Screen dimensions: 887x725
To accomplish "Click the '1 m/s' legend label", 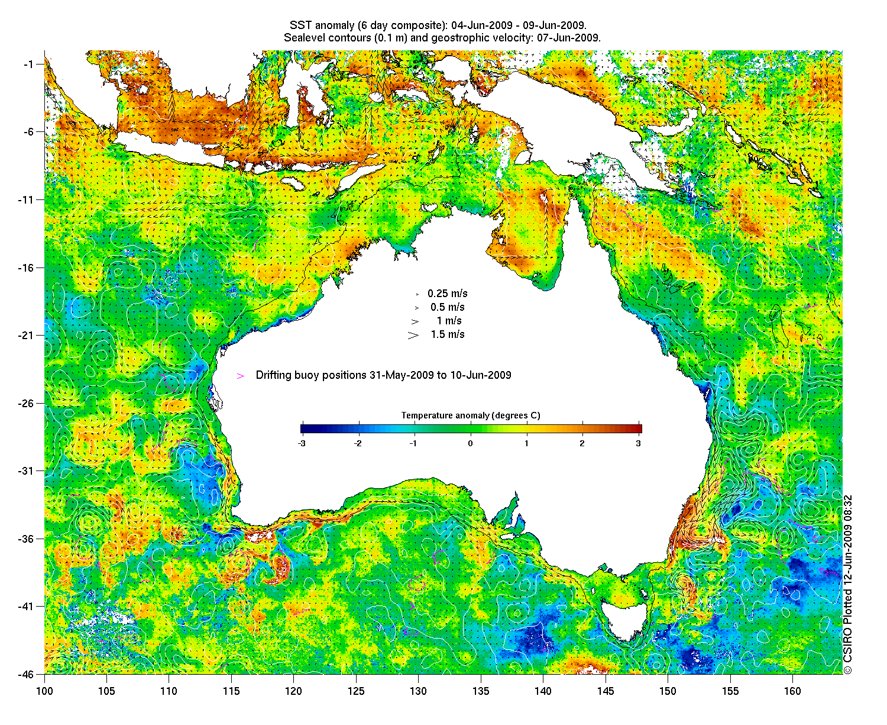I will coord(449,321).
